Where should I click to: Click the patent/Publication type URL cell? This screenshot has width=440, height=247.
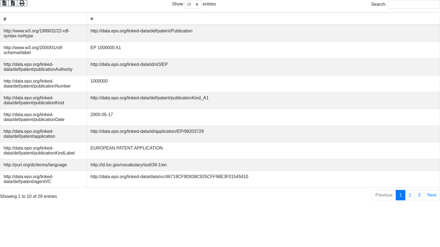[141, 31]
